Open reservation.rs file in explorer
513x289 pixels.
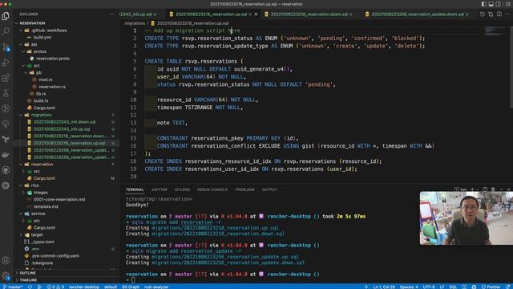click(52, 87)
